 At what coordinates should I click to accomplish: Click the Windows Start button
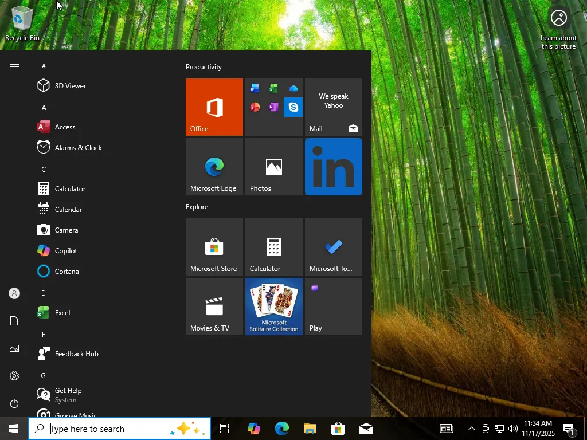coord(14,429)
